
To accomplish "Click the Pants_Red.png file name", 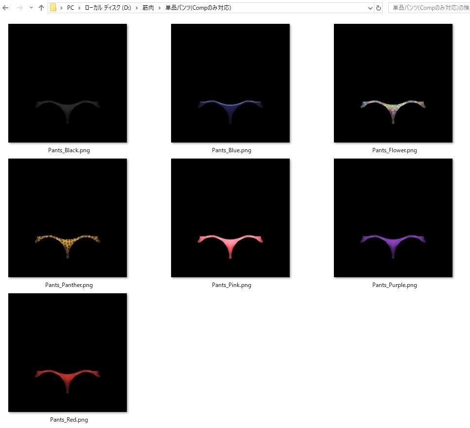I will 69,420.
